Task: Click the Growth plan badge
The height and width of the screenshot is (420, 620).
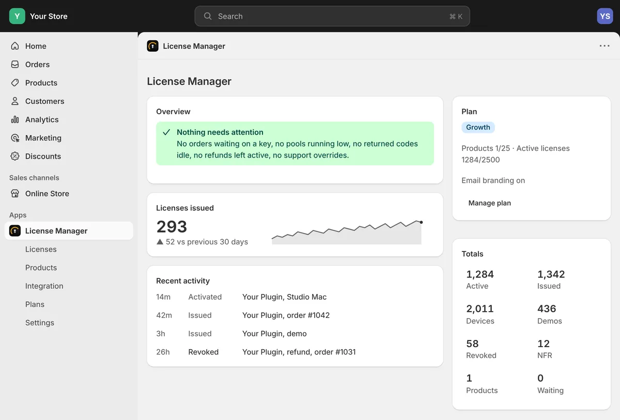Action: [478, 127]
